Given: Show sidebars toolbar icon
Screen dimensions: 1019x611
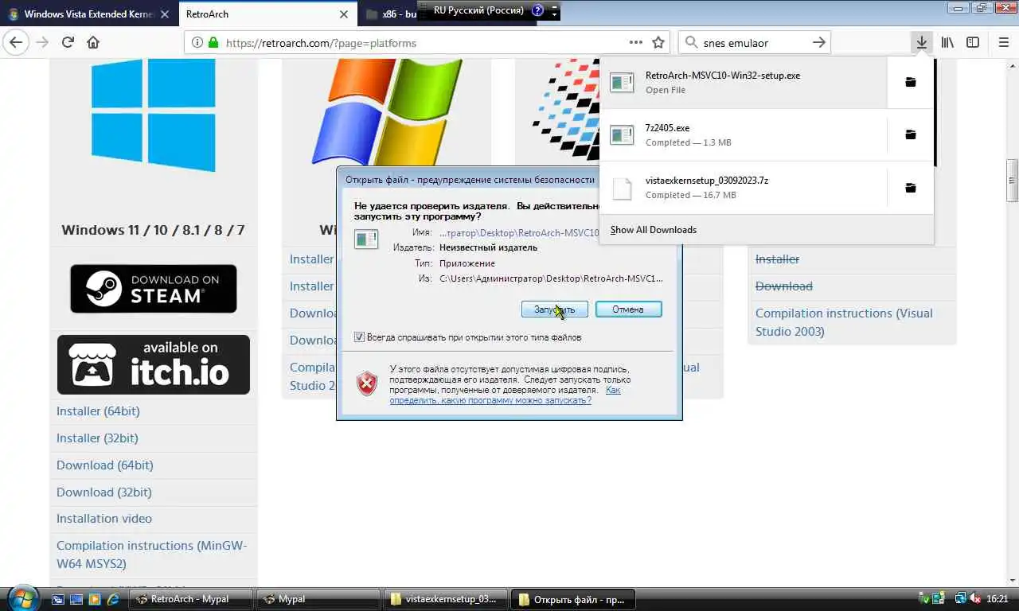Looking at the screenshot, I should (973, 43).
